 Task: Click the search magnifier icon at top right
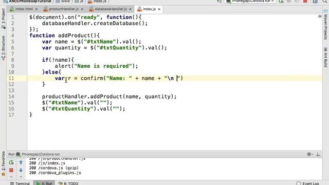325,1
